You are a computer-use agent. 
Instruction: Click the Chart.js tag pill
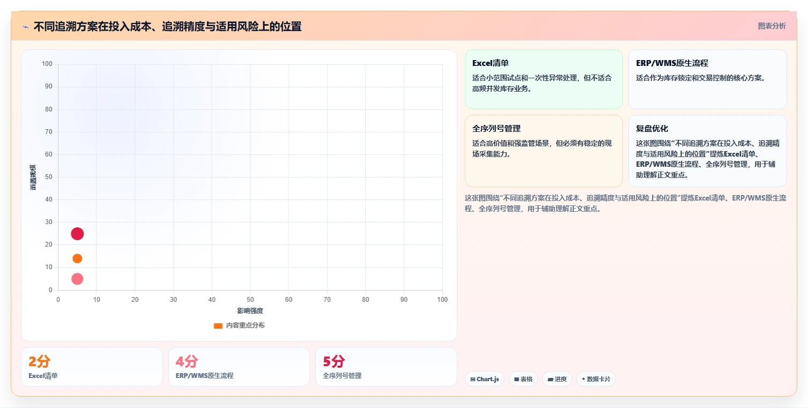(x=484, y=379)
